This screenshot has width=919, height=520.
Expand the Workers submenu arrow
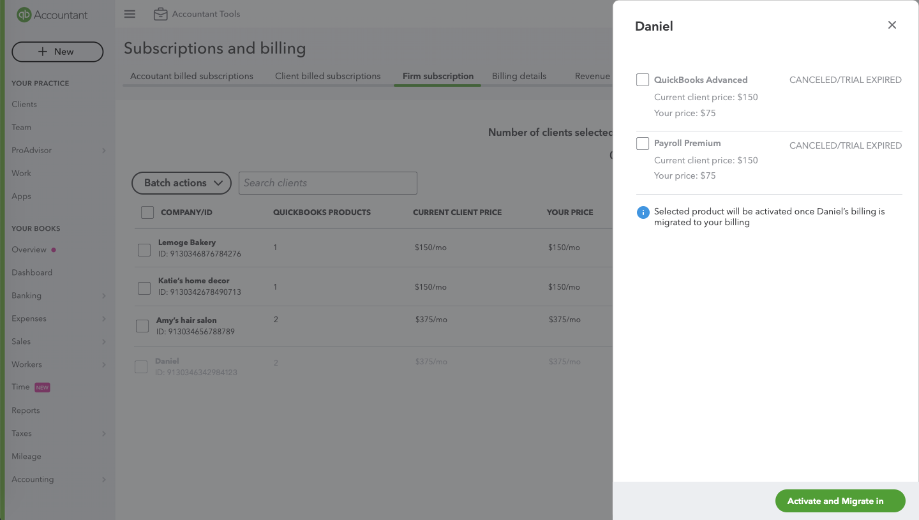(x=103, y=365)
